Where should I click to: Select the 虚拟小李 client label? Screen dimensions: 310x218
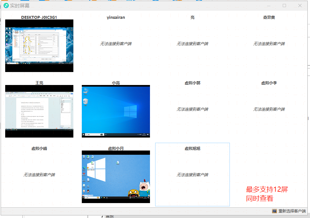click(x=269, y=83)
